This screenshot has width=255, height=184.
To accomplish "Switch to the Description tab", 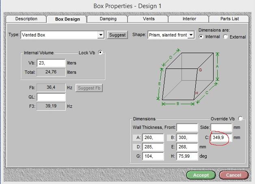I will coord(26,19).
